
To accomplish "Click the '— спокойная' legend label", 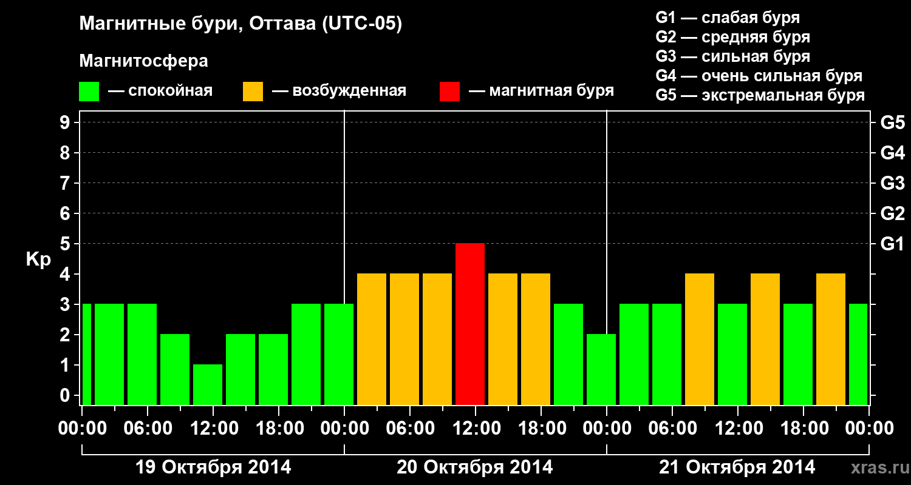I will pyautogui.click(x=160, y=92).
